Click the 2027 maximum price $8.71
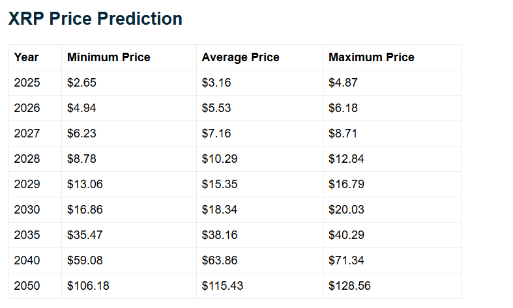Image resolution: width=513 pixels, height=308 pixels. (343, 133)
